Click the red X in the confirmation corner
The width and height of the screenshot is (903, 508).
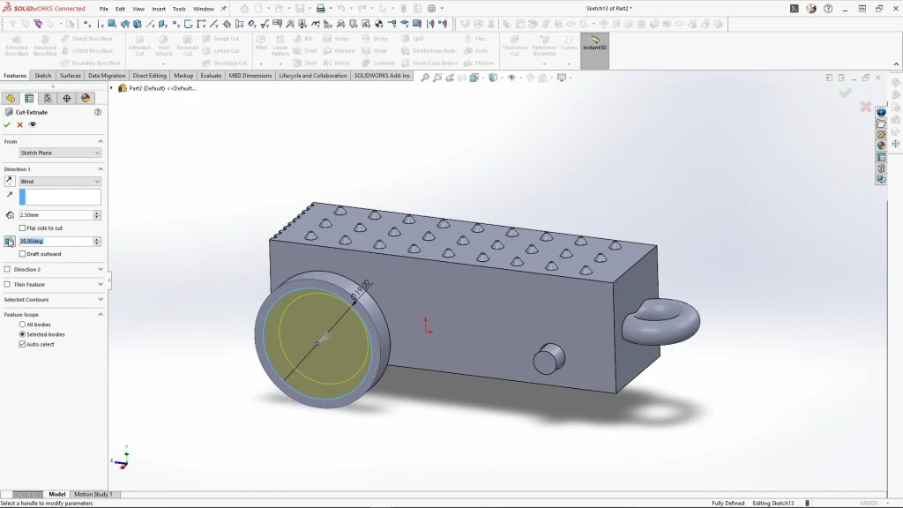[865, 108]
